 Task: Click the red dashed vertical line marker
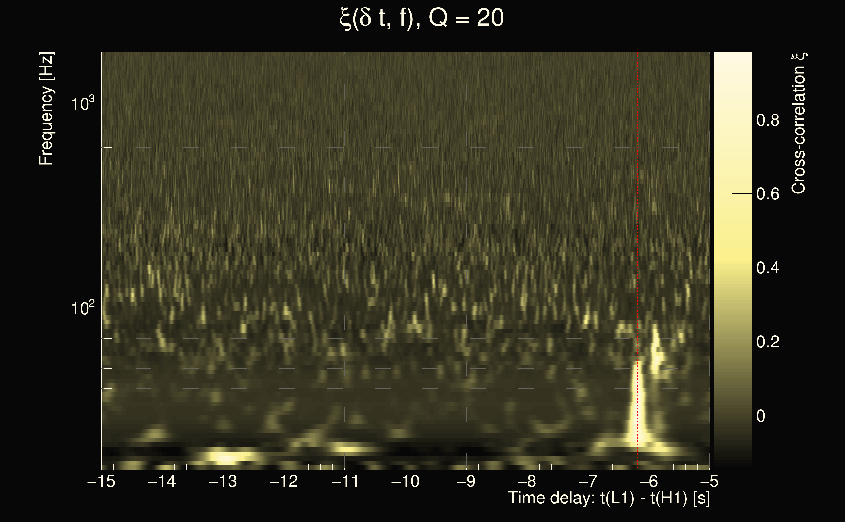(x=638, y=207)
